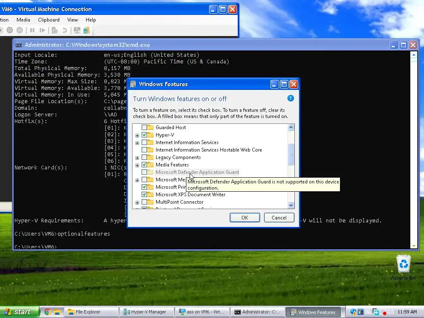Select Internet Information Services Hostable Web Core label
Screen dimensions: 424x318
209,150
